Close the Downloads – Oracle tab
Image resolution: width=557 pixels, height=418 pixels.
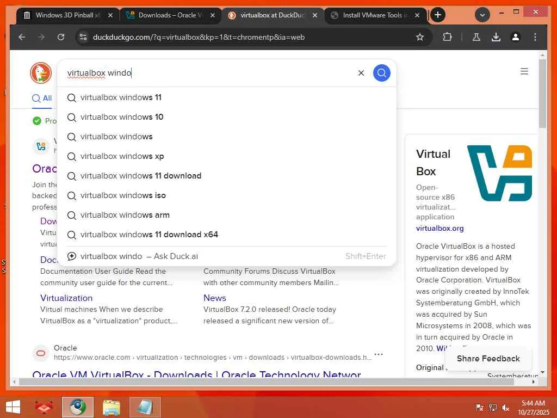tap(213, 15)
